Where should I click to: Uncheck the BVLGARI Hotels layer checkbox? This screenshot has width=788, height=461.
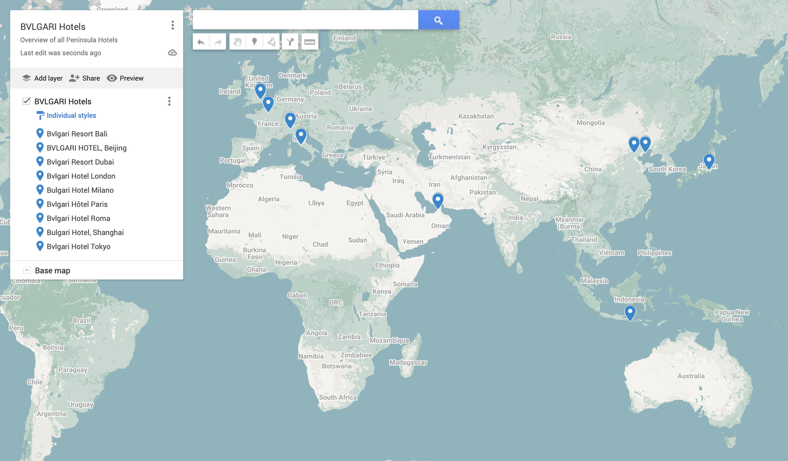[26, 101]
